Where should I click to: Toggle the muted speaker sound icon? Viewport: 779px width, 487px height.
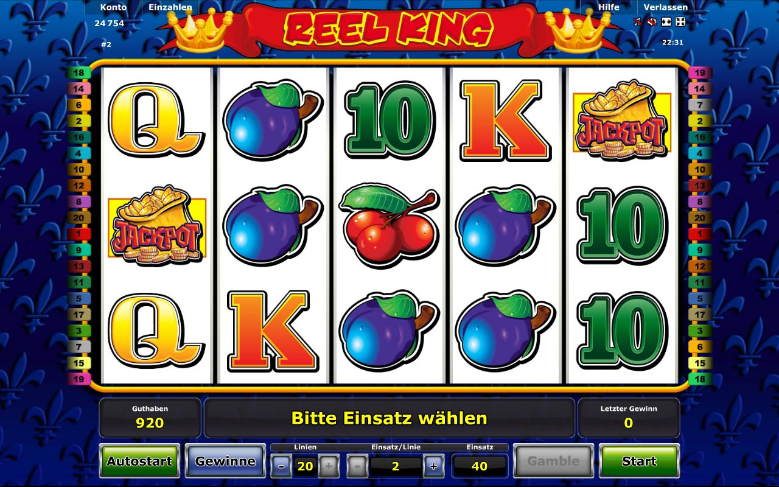652,22
